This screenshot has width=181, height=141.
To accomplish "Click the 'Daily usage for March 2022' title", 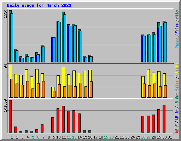I will point(39,5).
